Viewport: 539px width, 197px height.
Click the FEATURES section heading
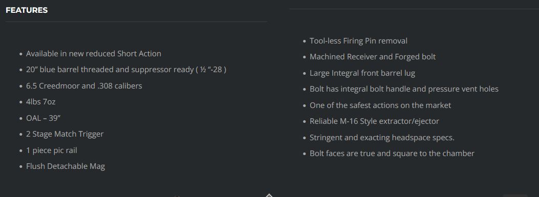[x=27, y=10]
